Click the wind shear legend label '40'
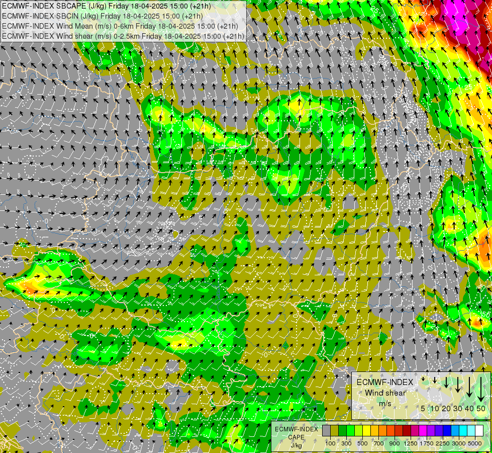 pos(469,408)
